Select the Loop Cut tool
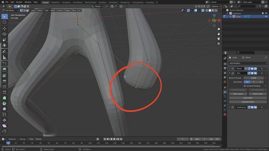Screen dimensions: 269x151 (5, 87)
